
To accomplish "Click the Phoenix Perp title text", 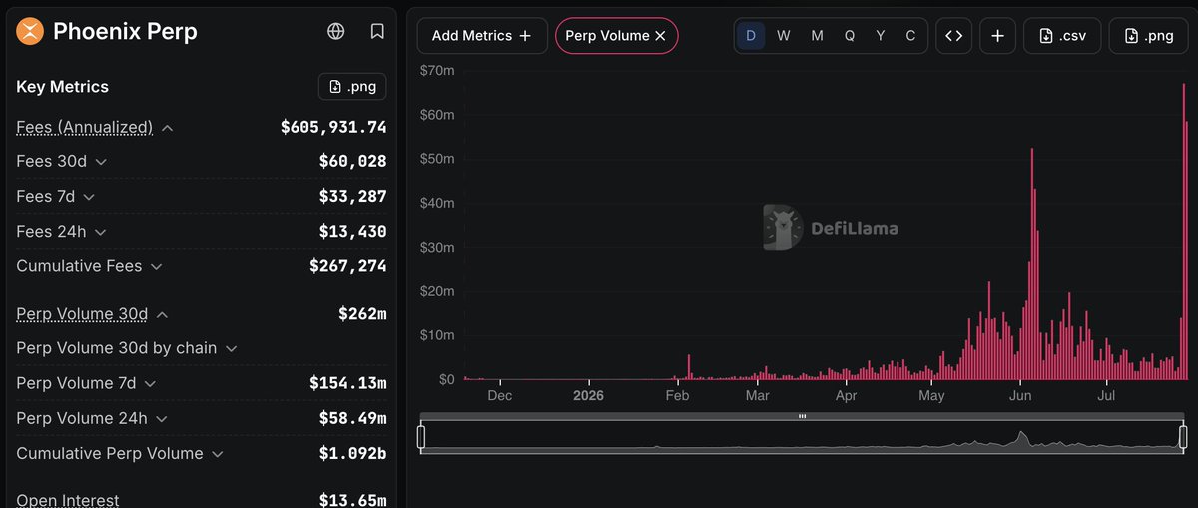I will coord(125,32).
